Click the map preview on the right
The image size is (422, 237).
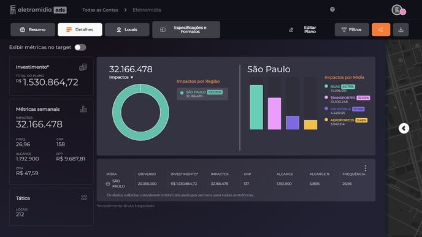click(404, 138)
